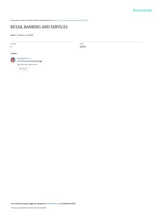This screenshot has width=160, height=213.
Task: Click the enhancement request note at bottom
Action: coord(29,208)
